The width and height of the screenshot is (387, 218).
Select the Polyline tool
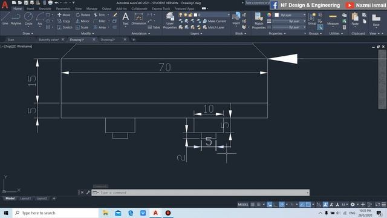click(16, 19)
